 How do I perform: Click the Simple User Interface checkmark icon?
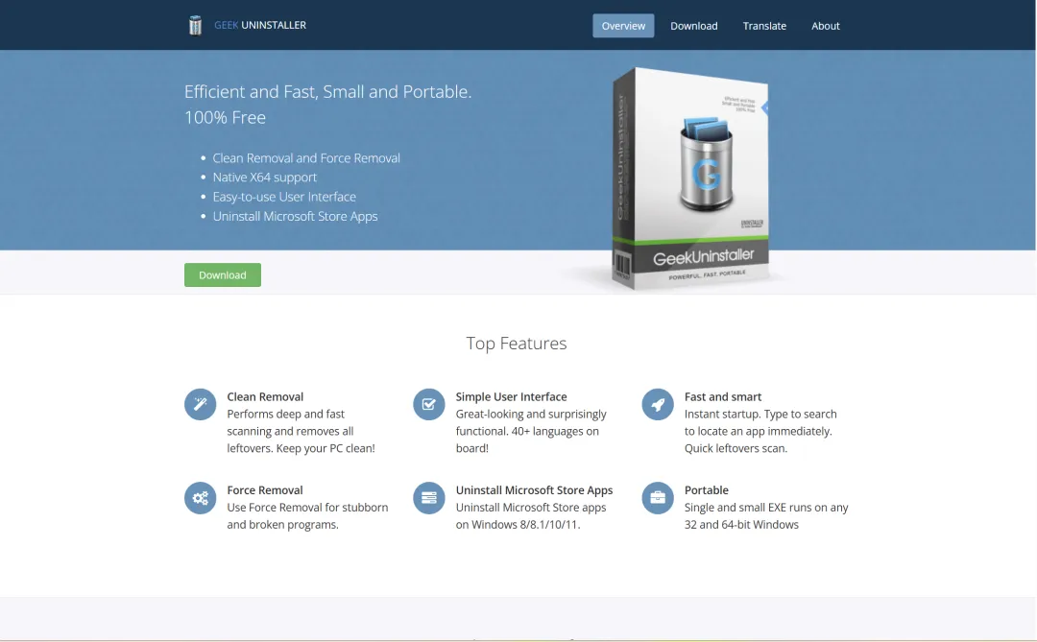tap(429, 404)
